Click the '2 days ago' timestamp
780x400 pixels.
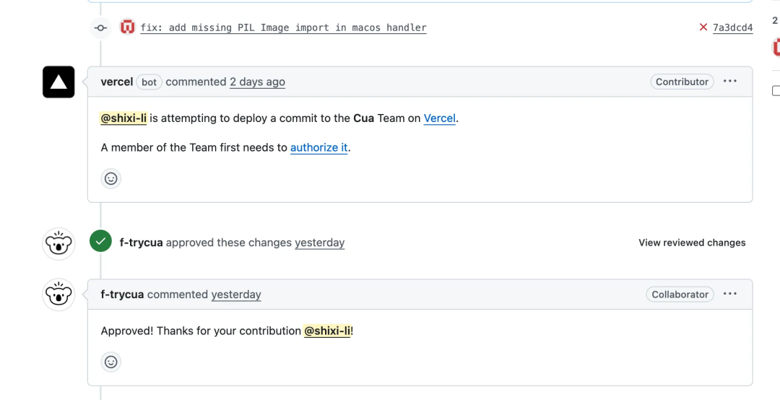coord(257,82)
